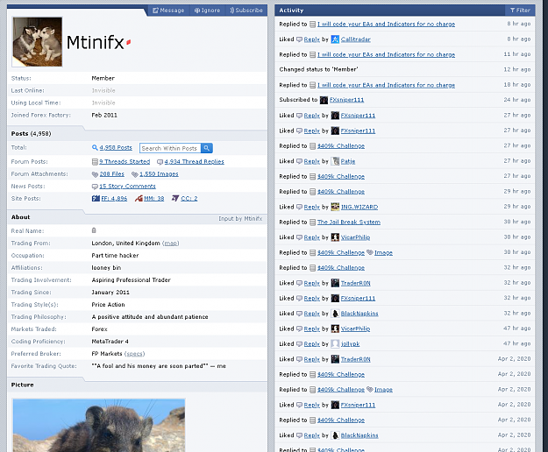Click the Mtinifx husky puppies avatar
548x452 pixels.
[x=38, y=41]
